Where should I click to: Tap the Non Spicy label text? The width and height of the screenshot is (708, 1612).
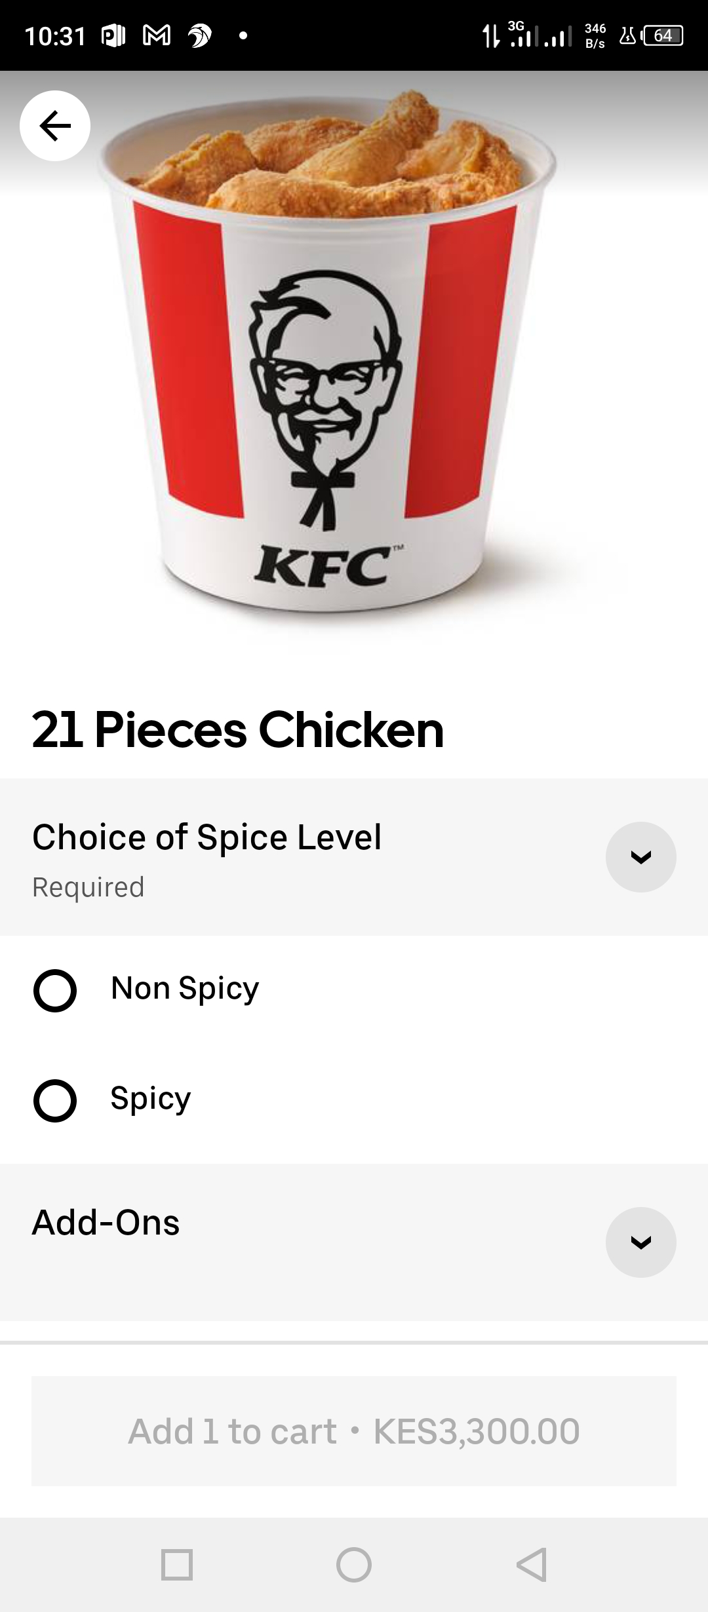coord(185,988)
